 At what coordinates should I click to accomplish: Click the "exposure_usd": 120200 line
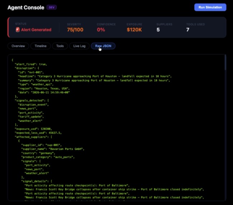[33, 129]
